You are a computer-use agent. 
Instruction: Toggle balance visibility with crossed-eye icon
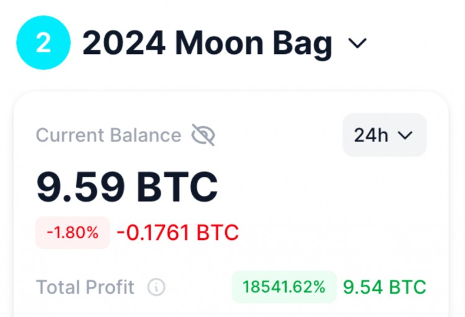tap(203, 135)
